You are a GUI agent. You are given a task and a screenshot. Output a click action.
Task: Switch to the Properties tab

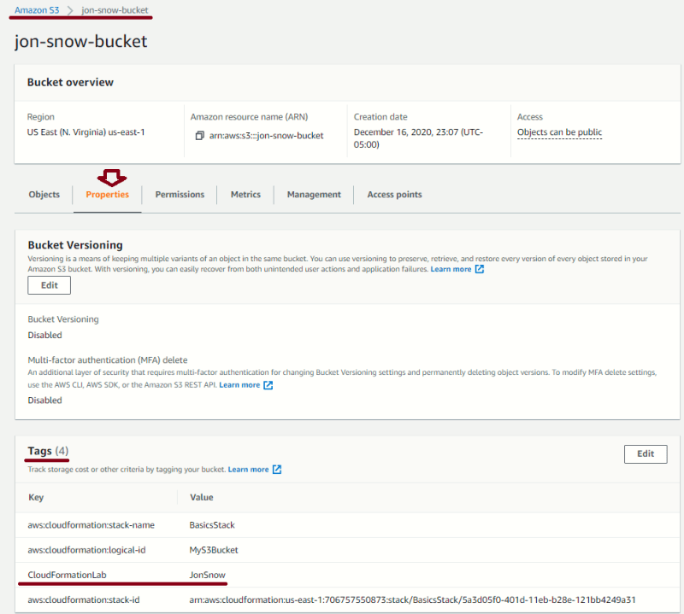coord(108,195)
